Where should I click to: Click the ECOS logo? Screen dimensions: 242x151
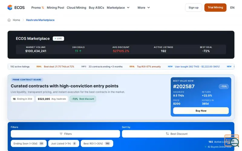coord(16,8)
